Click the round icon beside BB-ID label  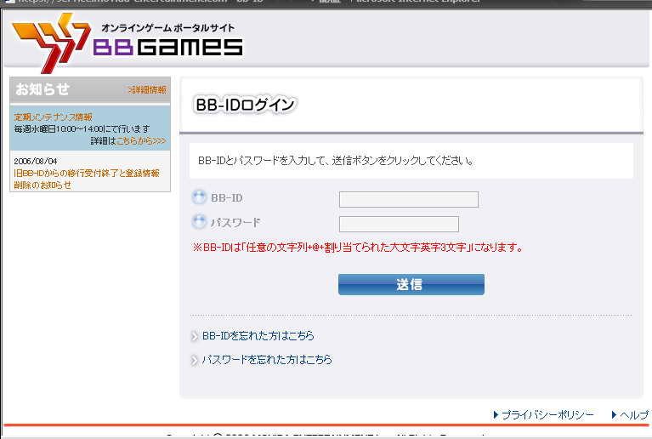point(199,198)
